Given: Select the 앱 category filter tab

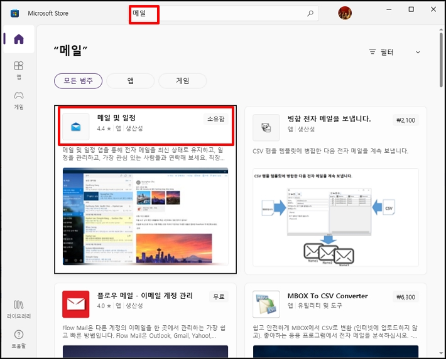Looking at the screenshot, I should pos(130,81).
